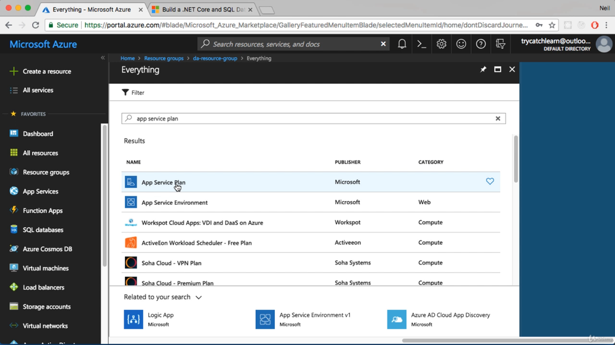Open directory and subscription filter icon
Screen dimensions: 615x345
pyautogui.click(x=500, y=44)
